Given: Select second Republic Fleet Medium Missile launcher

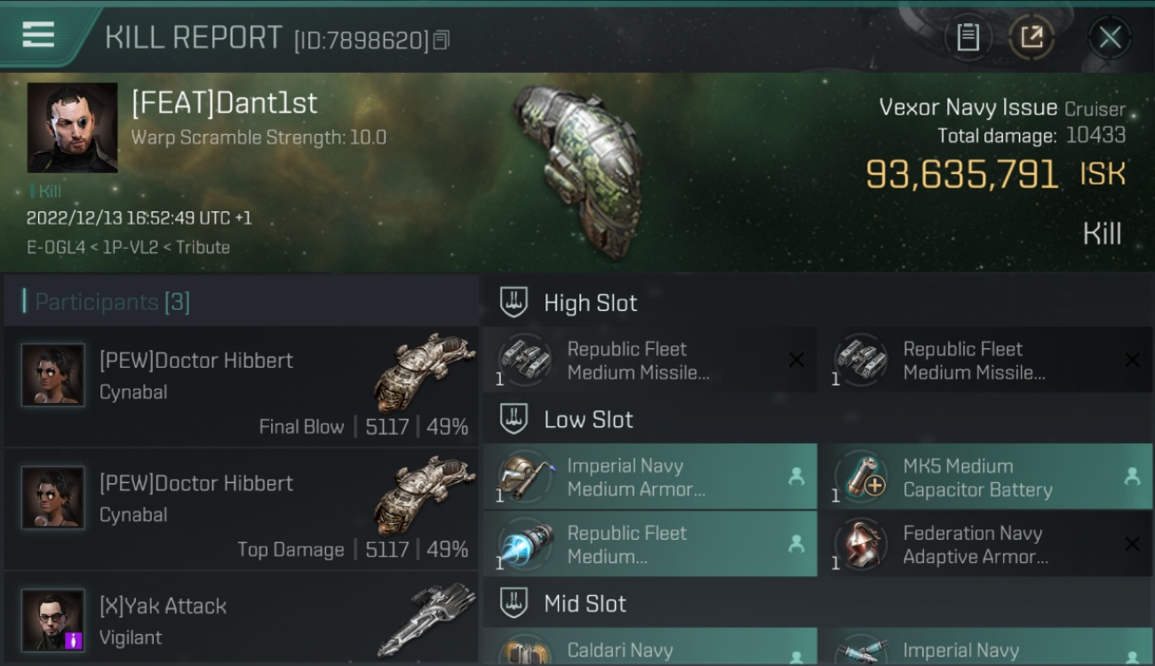Looking at the screenshot, I should coord(985,360).
